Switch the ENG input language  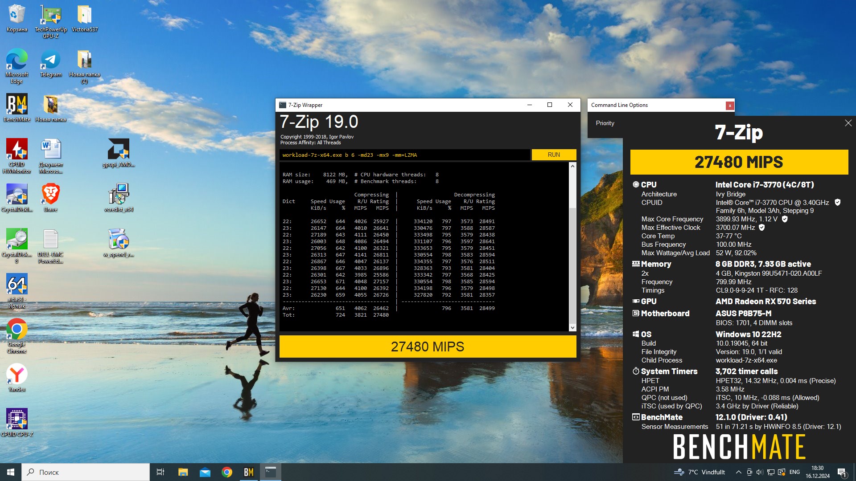pos(794,472)
